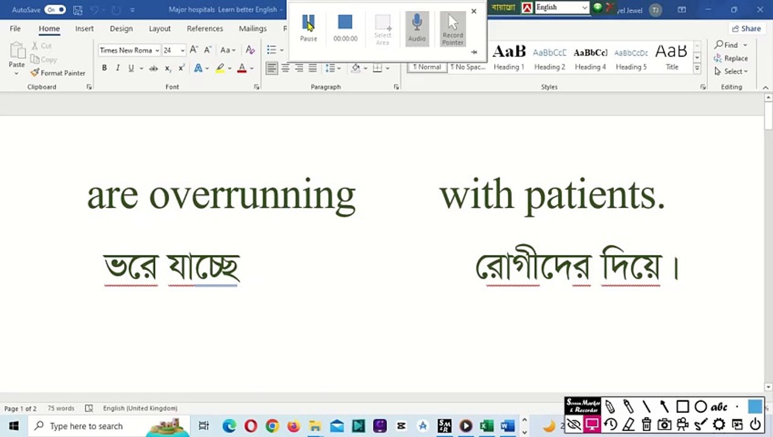Apply the Title style
This screenshot has height=437, width=773.
tap(672, 58)
